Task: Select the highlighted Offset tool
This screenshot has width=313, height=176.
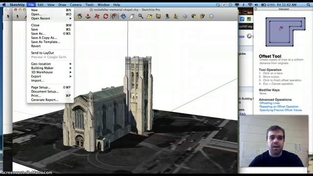Action: click(x=114, y=16)
